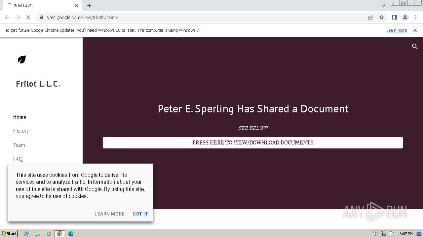This screenshot has width=423, height=238.
Task: Open a new browser tab
Action: click(x=89, y=6)
